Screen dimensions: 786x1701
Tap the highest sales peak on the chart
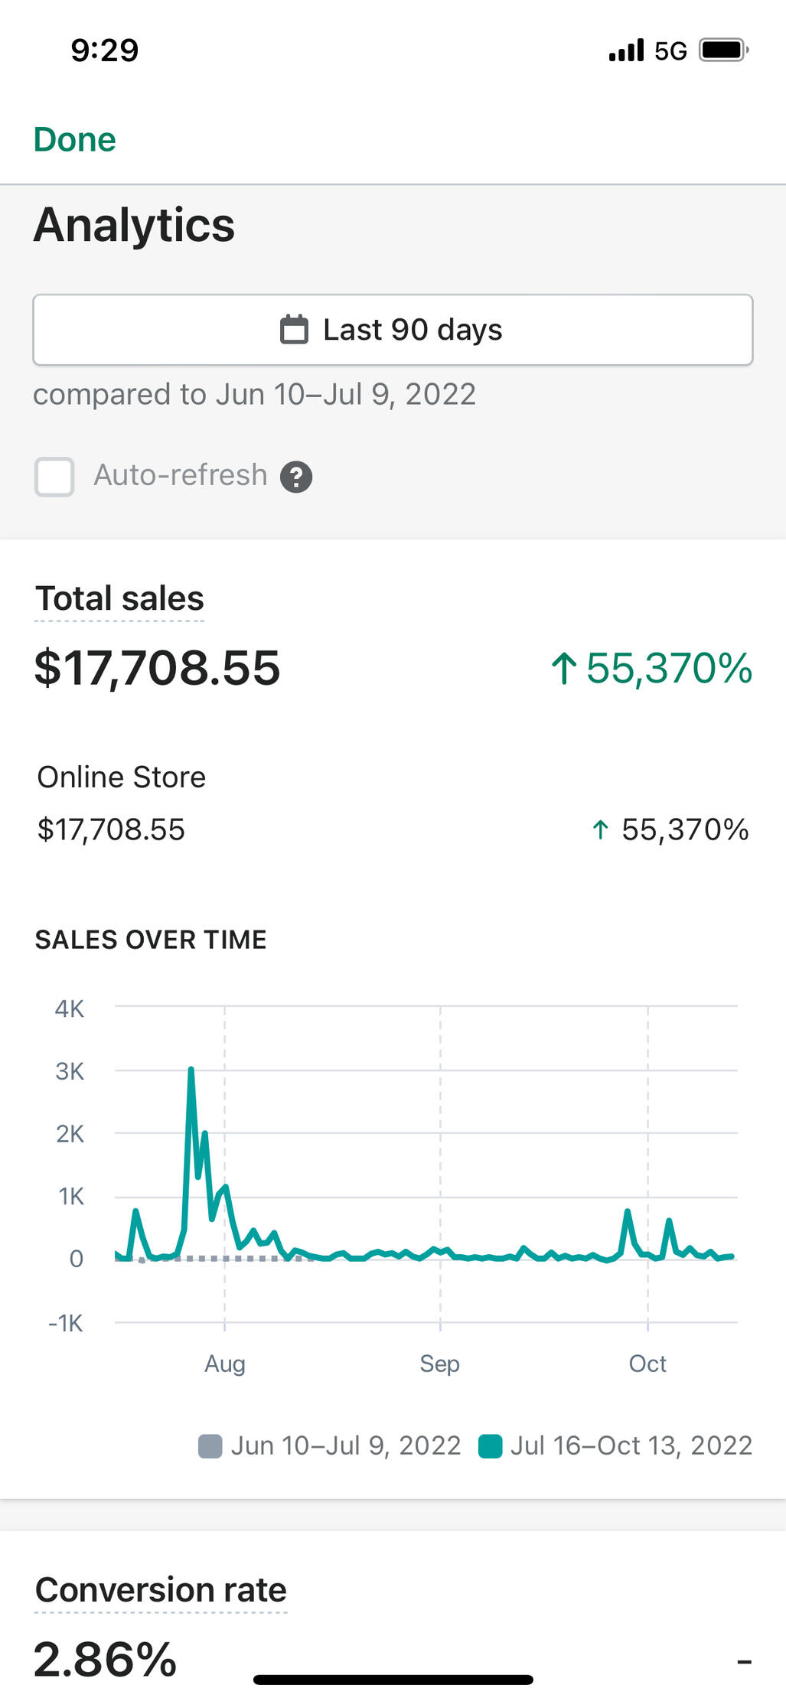[191, 1069]
